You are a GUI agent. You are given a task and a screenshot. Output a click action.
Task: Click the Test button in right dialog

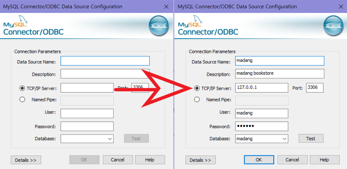(311, 139)
